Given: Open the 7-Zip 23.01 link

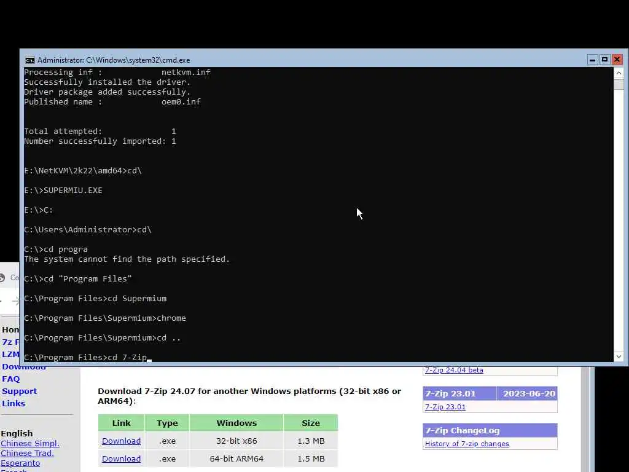Looking at the screenshot, I should click(x=445, y=407).
